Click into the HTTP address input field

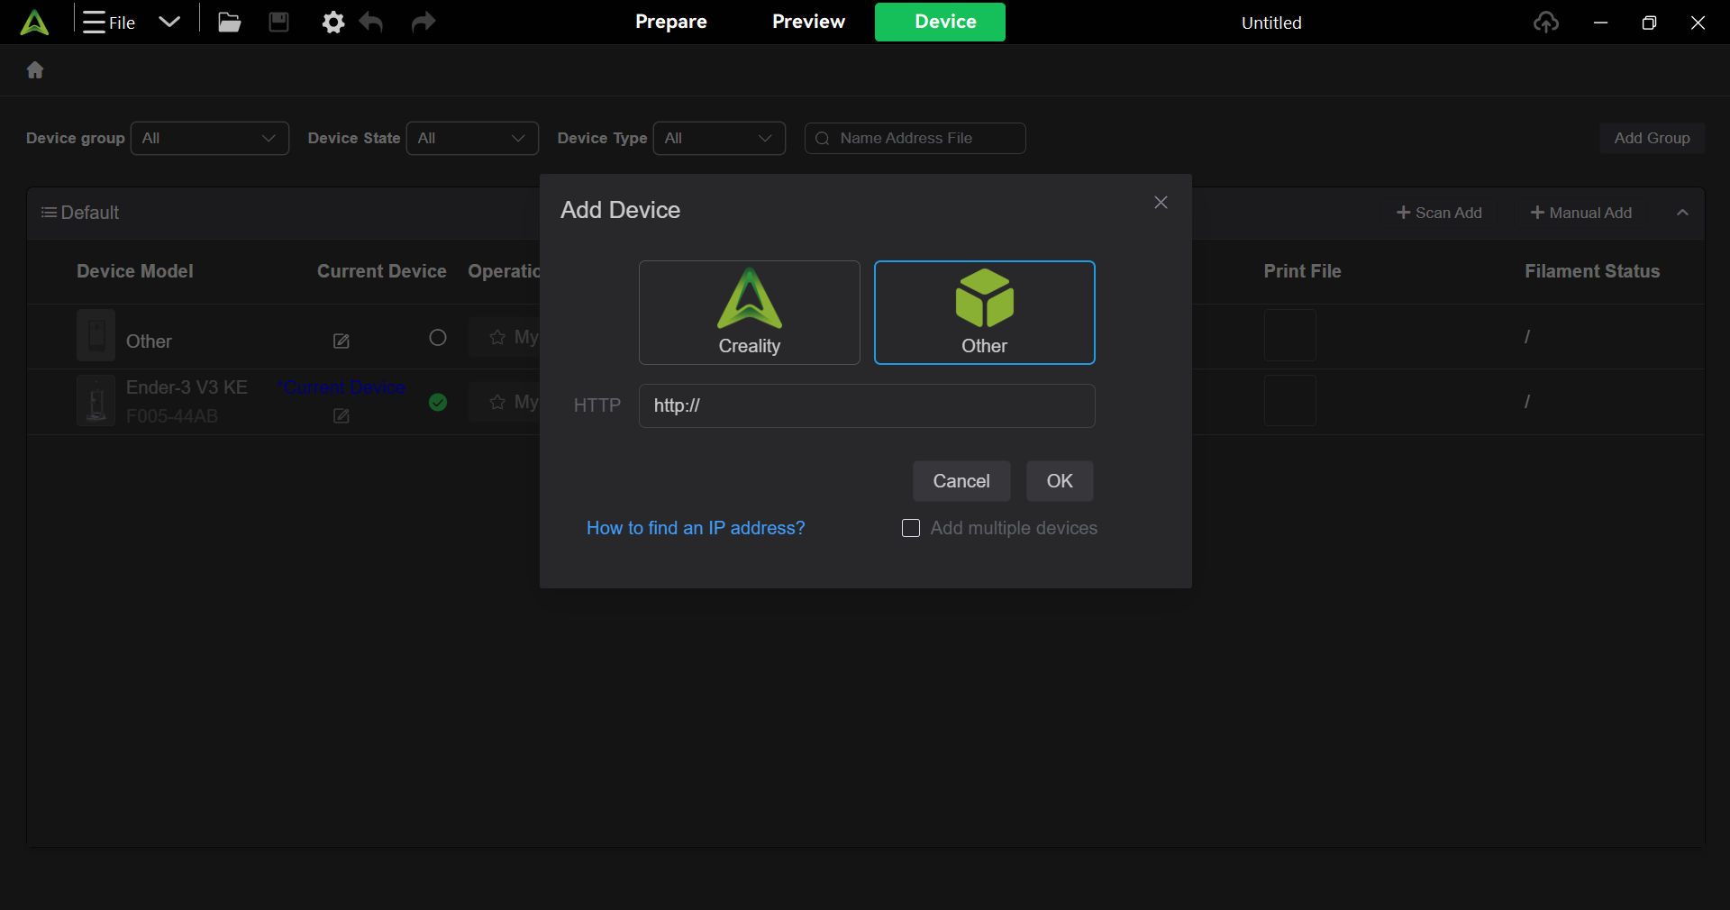tap(867, 405)
